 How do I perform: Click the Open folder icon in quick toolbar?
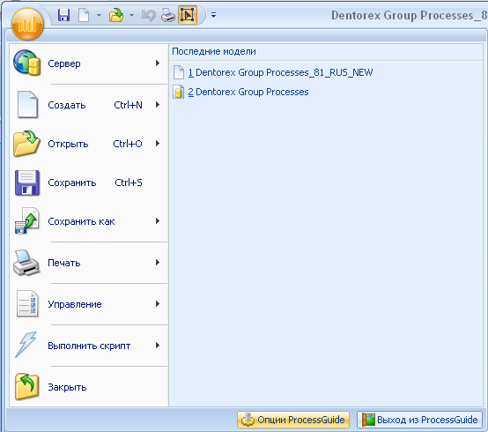[116, 15]
